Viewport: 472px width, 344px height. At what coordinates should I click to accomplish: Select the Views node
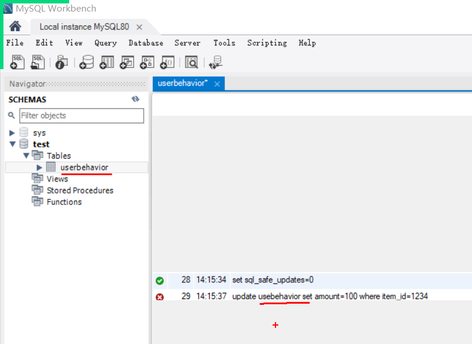(x=57, y=179)
